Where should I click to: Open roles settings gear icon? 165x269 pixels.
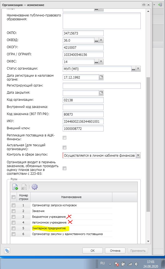[34, 187]
